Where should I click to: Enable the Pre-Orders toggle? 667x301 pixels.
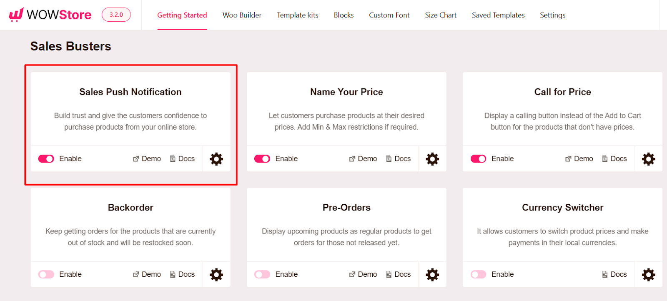pyautogui.click(x=262, y=274)
